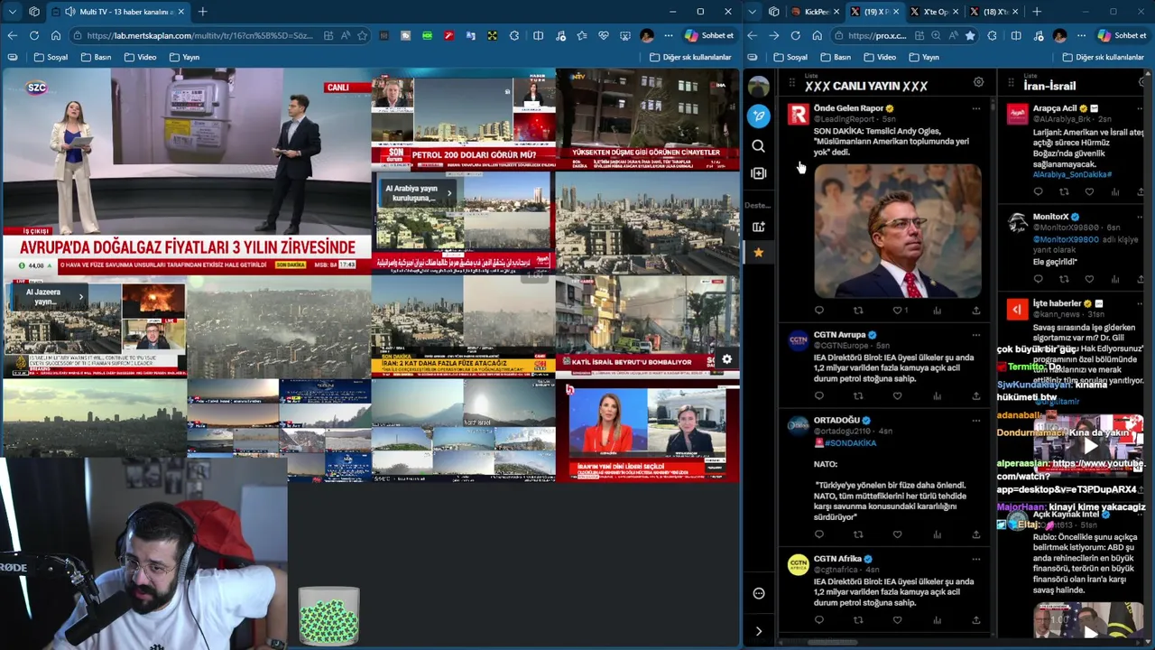Open Andy Ogles photo in post
Viewport: 1155px width, 650px height.
(x=898, y=230)
